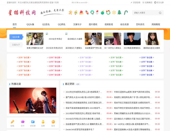Open 2023唯美青春情侣头 thumbnail
Viewport: 170px width, 131px height.
tap(132, 39)
